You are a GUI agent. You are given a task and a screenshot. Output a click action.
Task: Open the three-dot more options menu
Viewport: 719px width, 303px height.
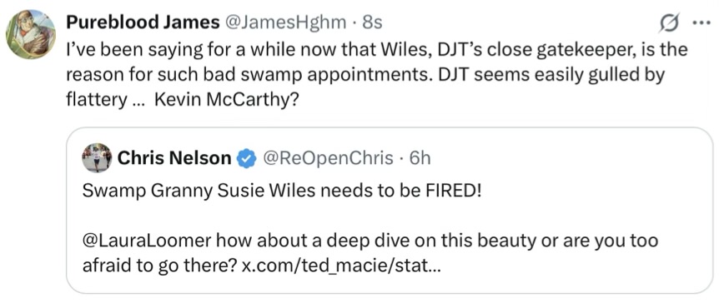702,23
